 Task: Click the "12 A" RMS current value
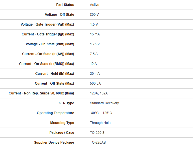(x=94, y=64)
